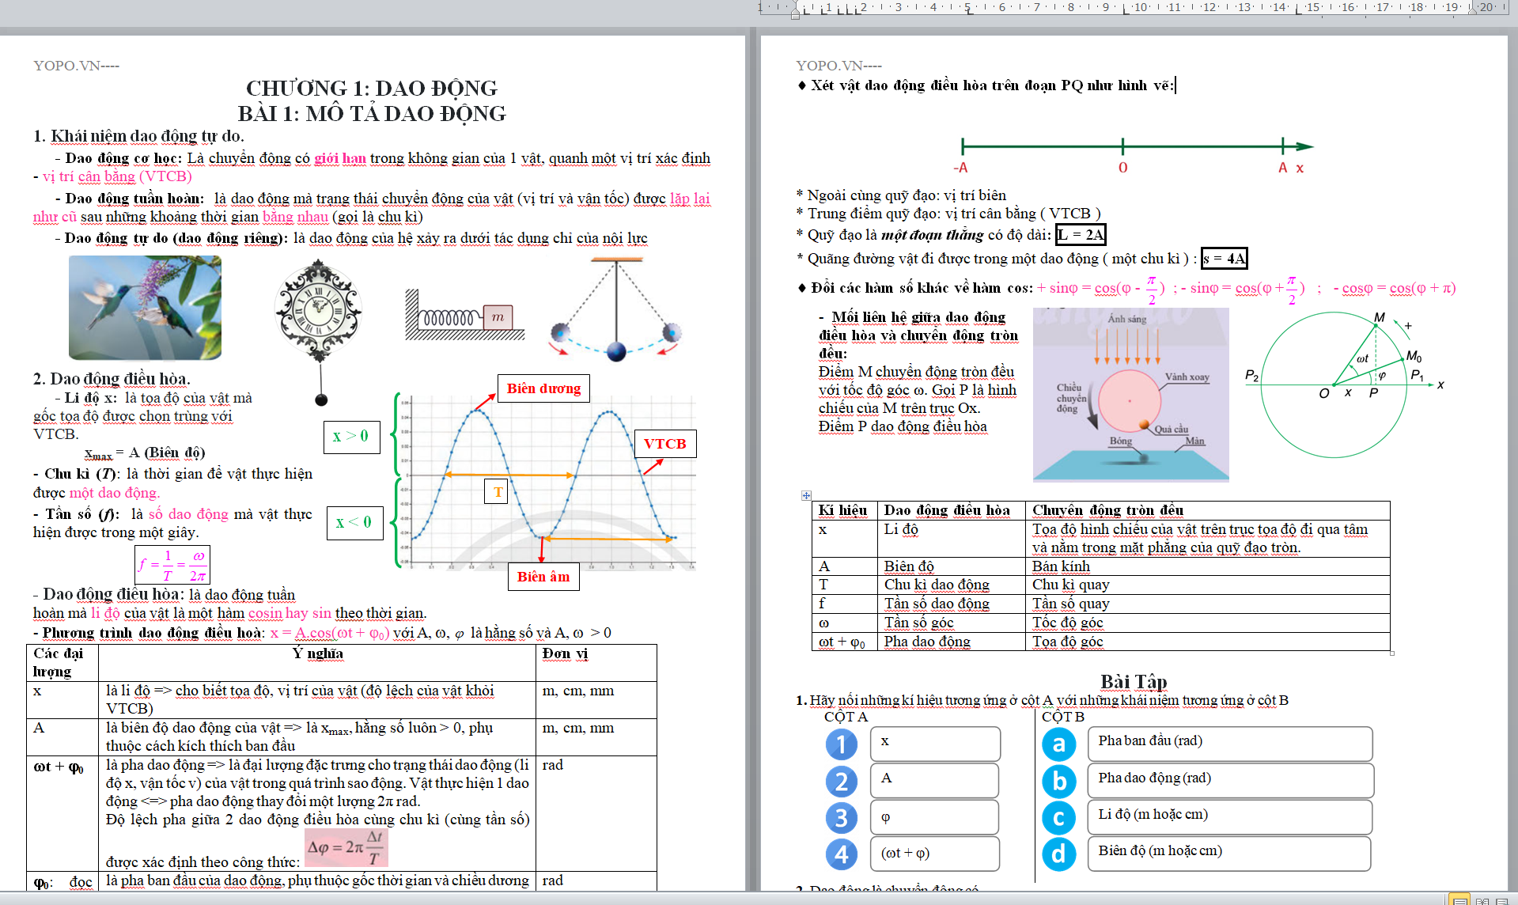Select the spring and mass m diagram

pyautogui.click(x=465, y=314)
